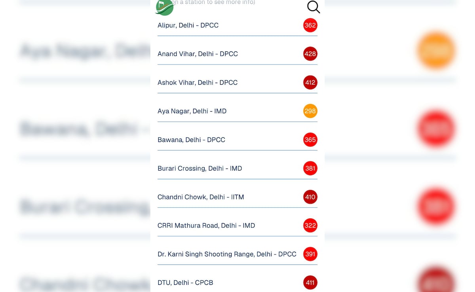Screen dimensions: 475x292
Task: Select the orange 298 badge for Aya Nagar
Action: coord(310,111)
